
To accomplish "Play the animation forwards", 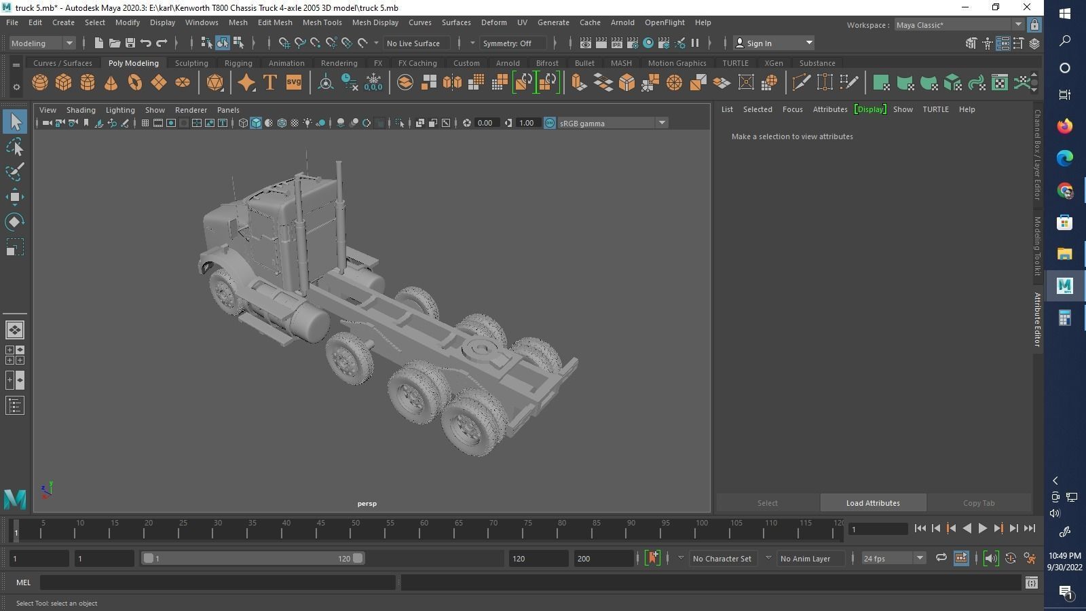I will 982,528.
